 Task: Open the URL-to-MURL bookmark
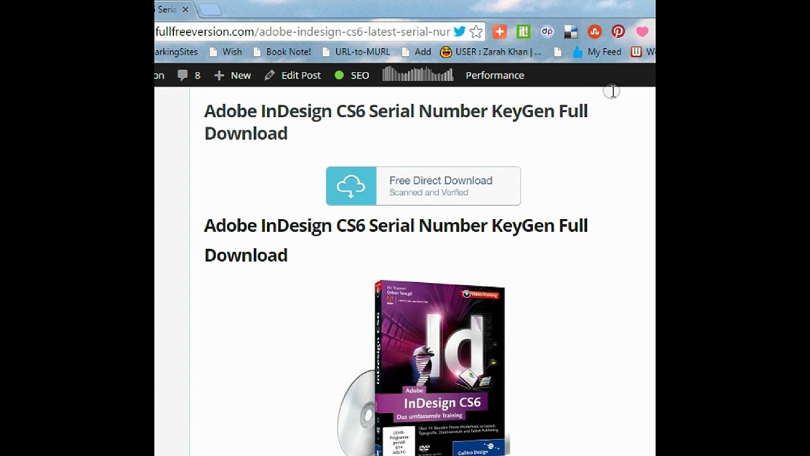click(x=356, y=52)
